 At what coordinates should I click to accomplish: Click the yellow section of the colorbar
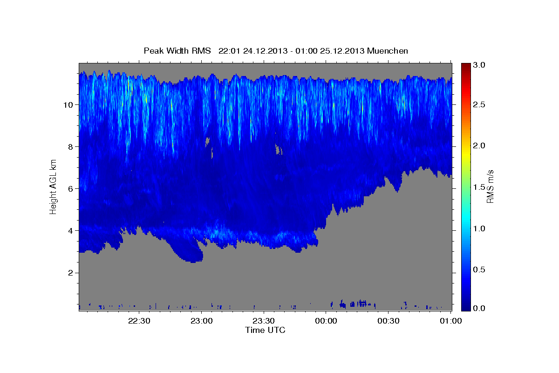coord(465,154)
